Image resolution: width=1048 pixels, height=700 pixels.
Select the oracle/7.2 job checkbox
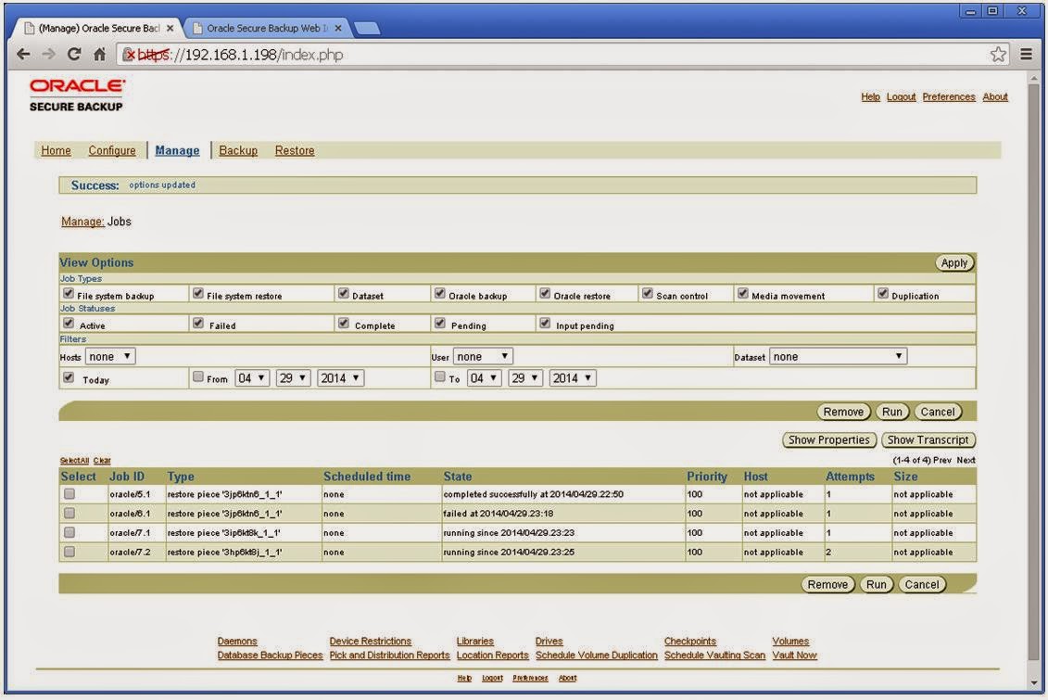click(69, 553)
